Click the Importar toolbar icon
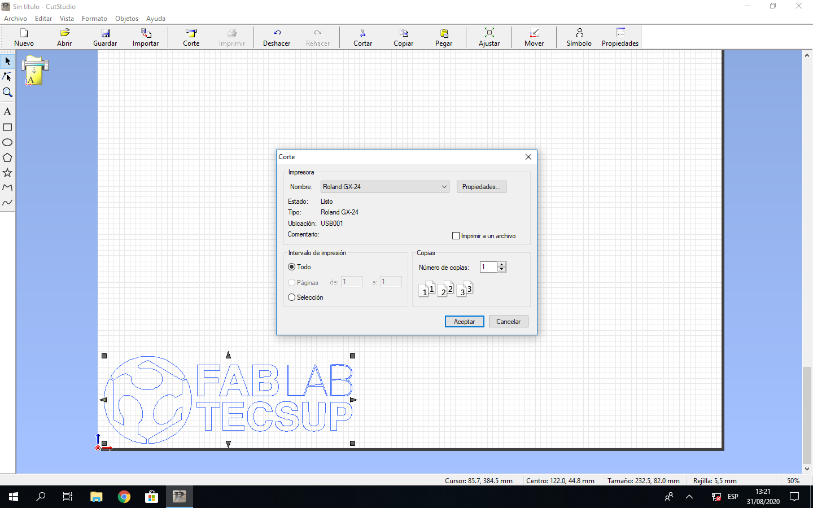The height and width of the screenshot is (508, 813). tap(146, 37)
